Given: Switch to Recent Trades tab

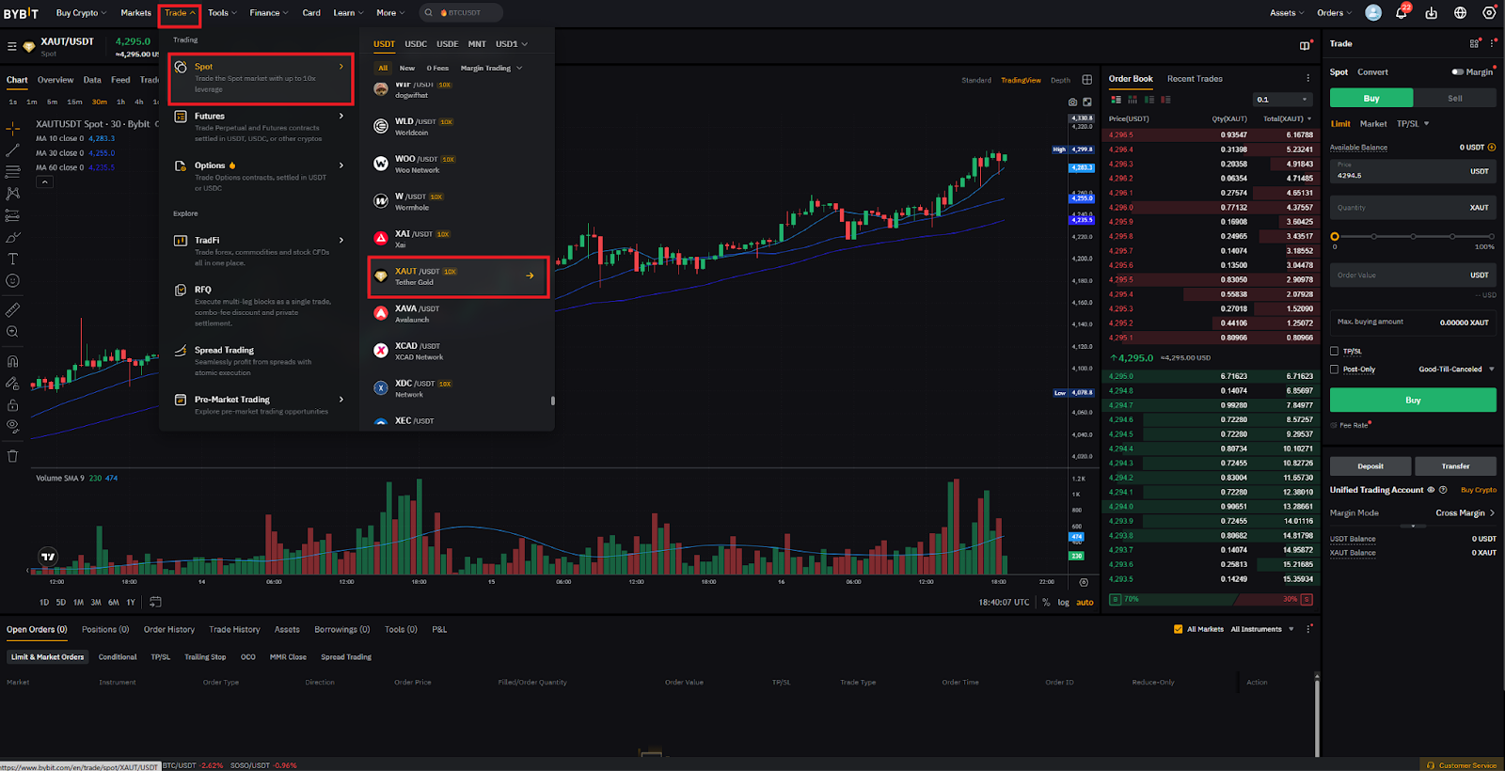Looking at the screenshot, I should coord(1195,79).
